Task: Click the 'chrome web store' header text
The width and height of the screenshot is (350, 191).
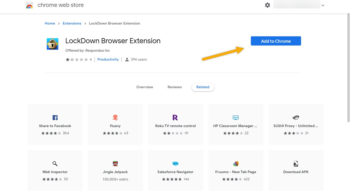Action: (x=61, y=5)
